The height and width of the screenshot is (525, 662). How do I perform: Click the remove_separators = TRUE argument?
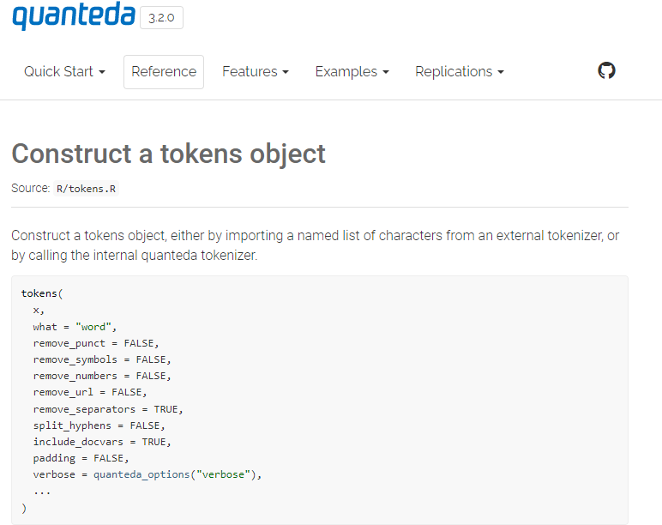coord(108,409)
